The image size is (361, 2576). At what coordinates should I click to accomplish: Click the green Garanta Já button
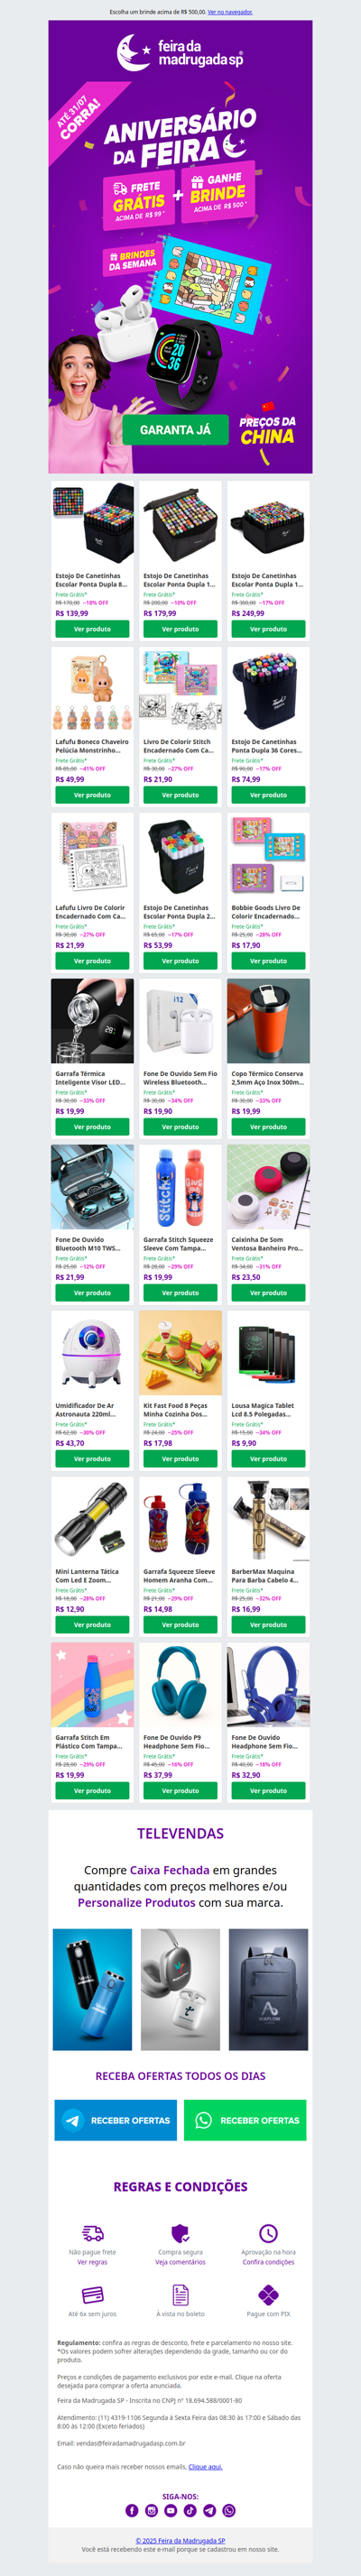point(175,430)
